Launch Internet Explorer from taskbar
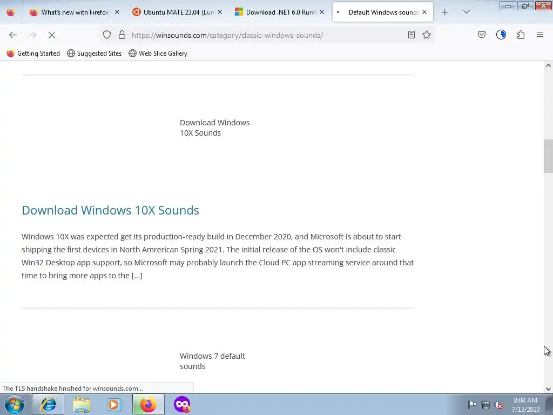This screenshot has height=415, width=553. (48, 404)
